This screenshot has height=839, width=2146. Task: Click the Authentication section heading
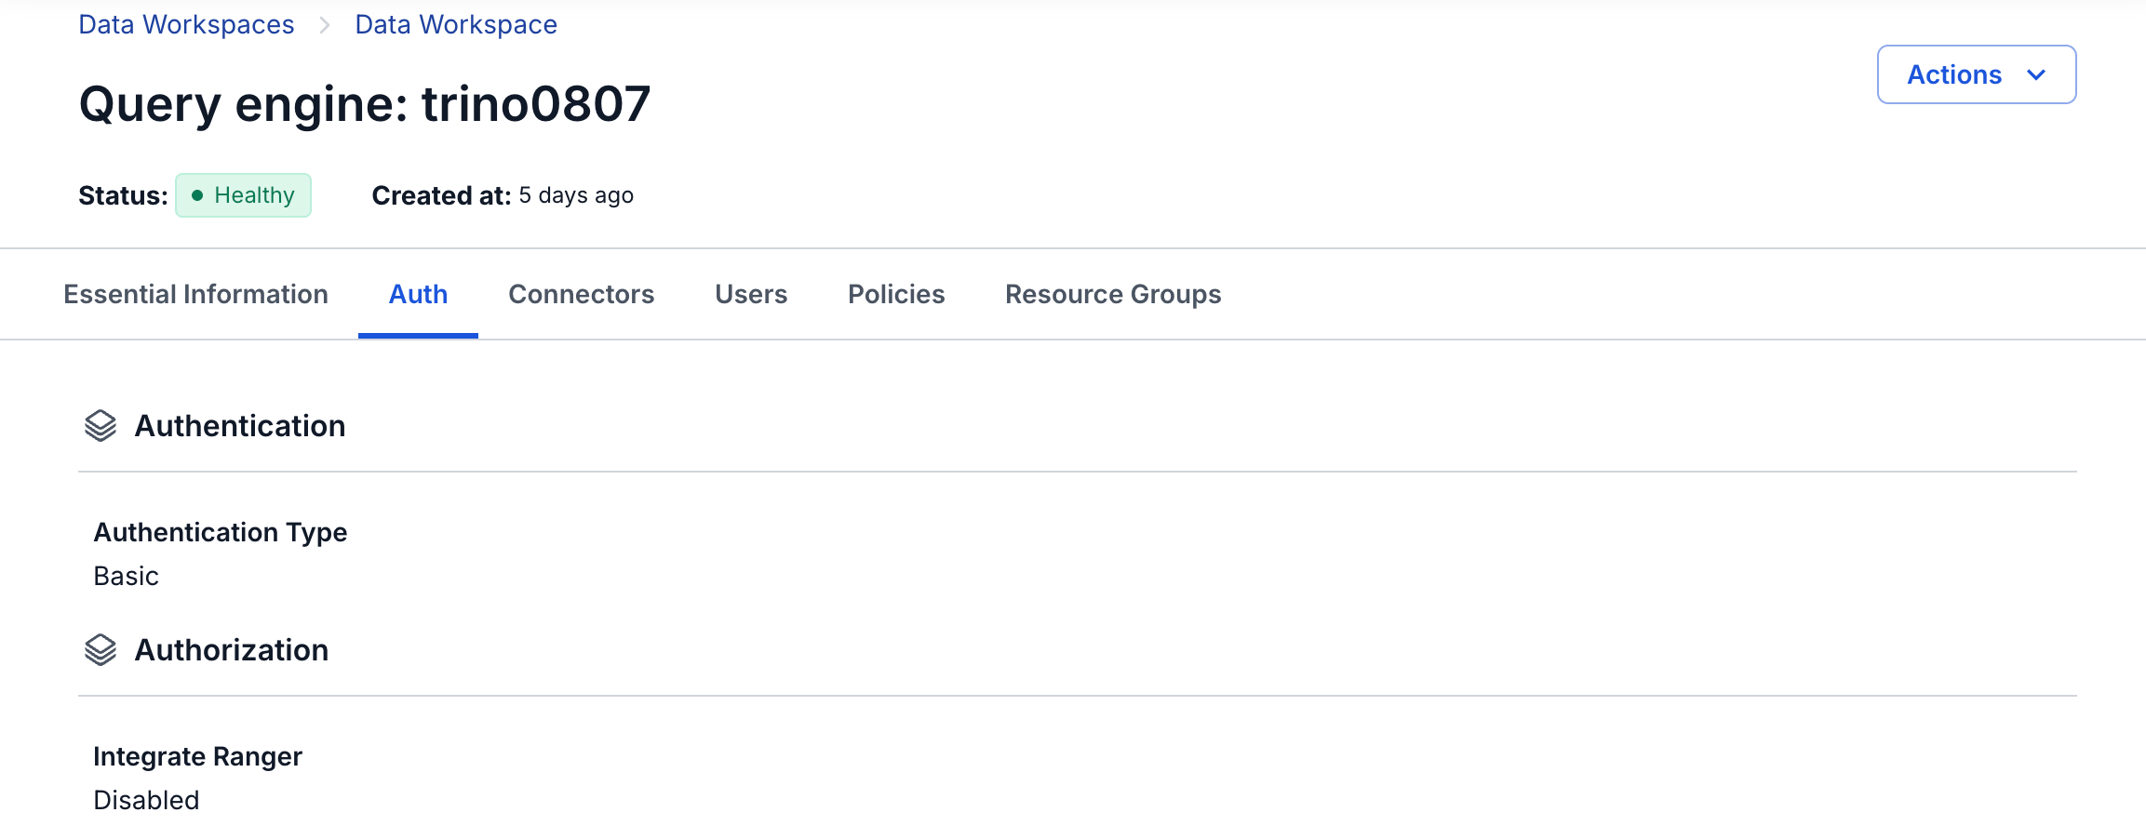click(240, 426)
